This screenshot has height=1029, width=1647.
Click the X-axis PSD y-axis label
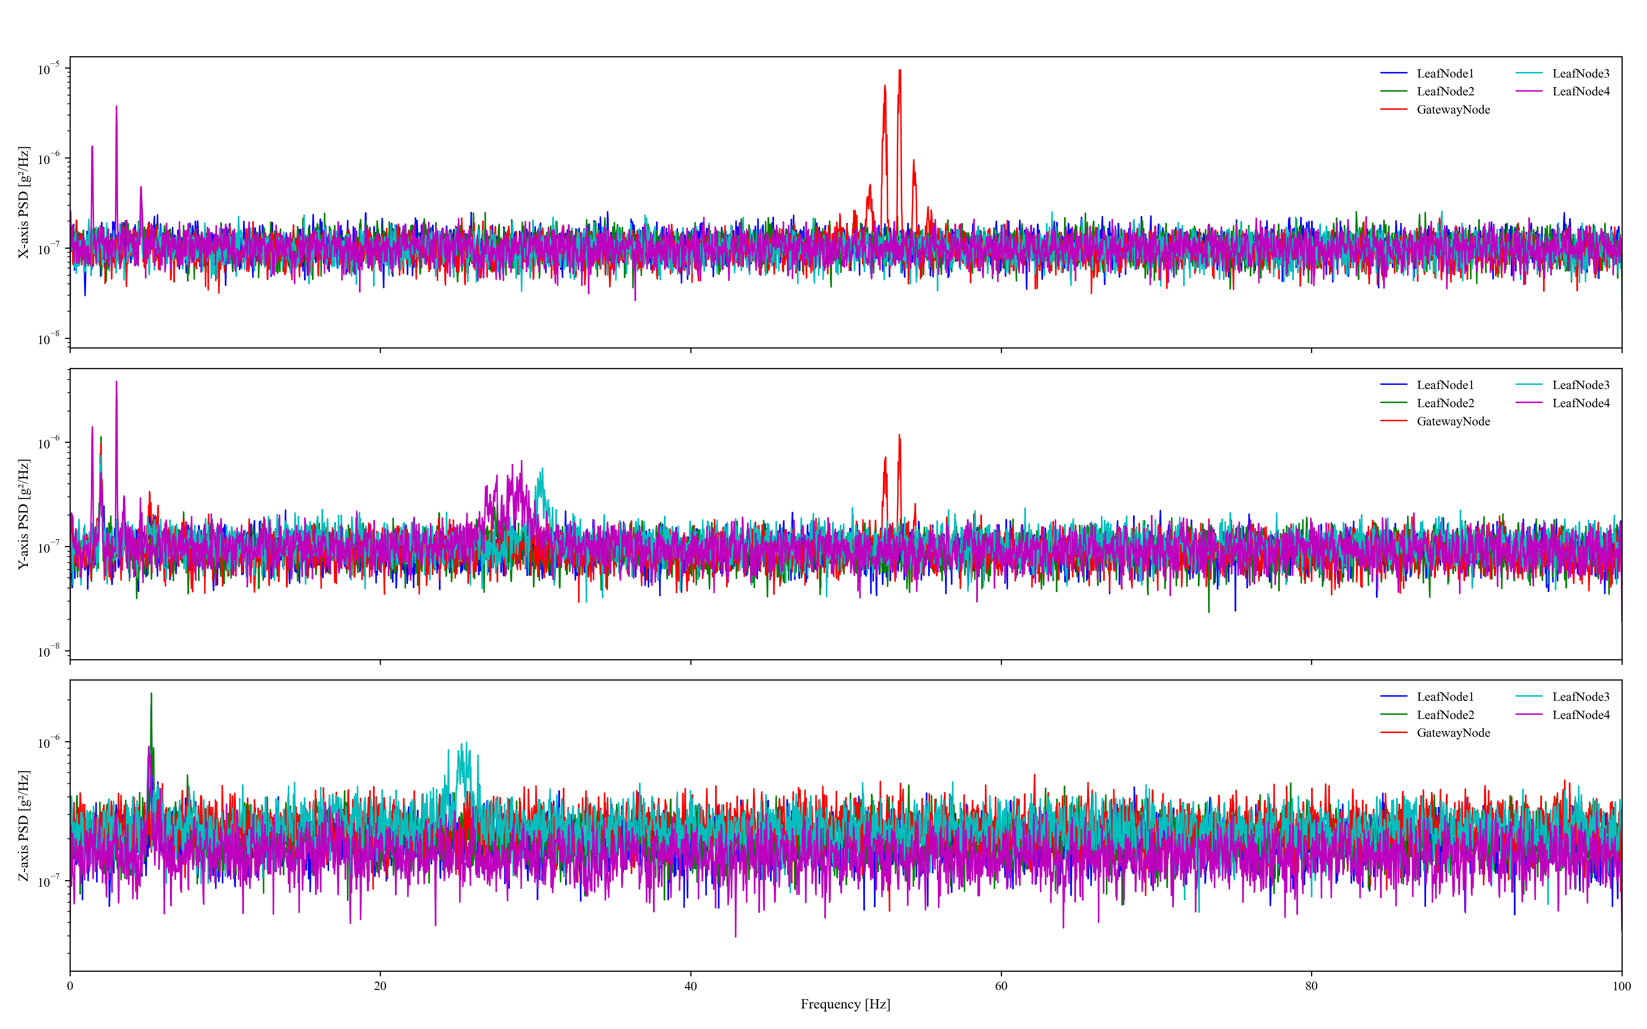24,202
